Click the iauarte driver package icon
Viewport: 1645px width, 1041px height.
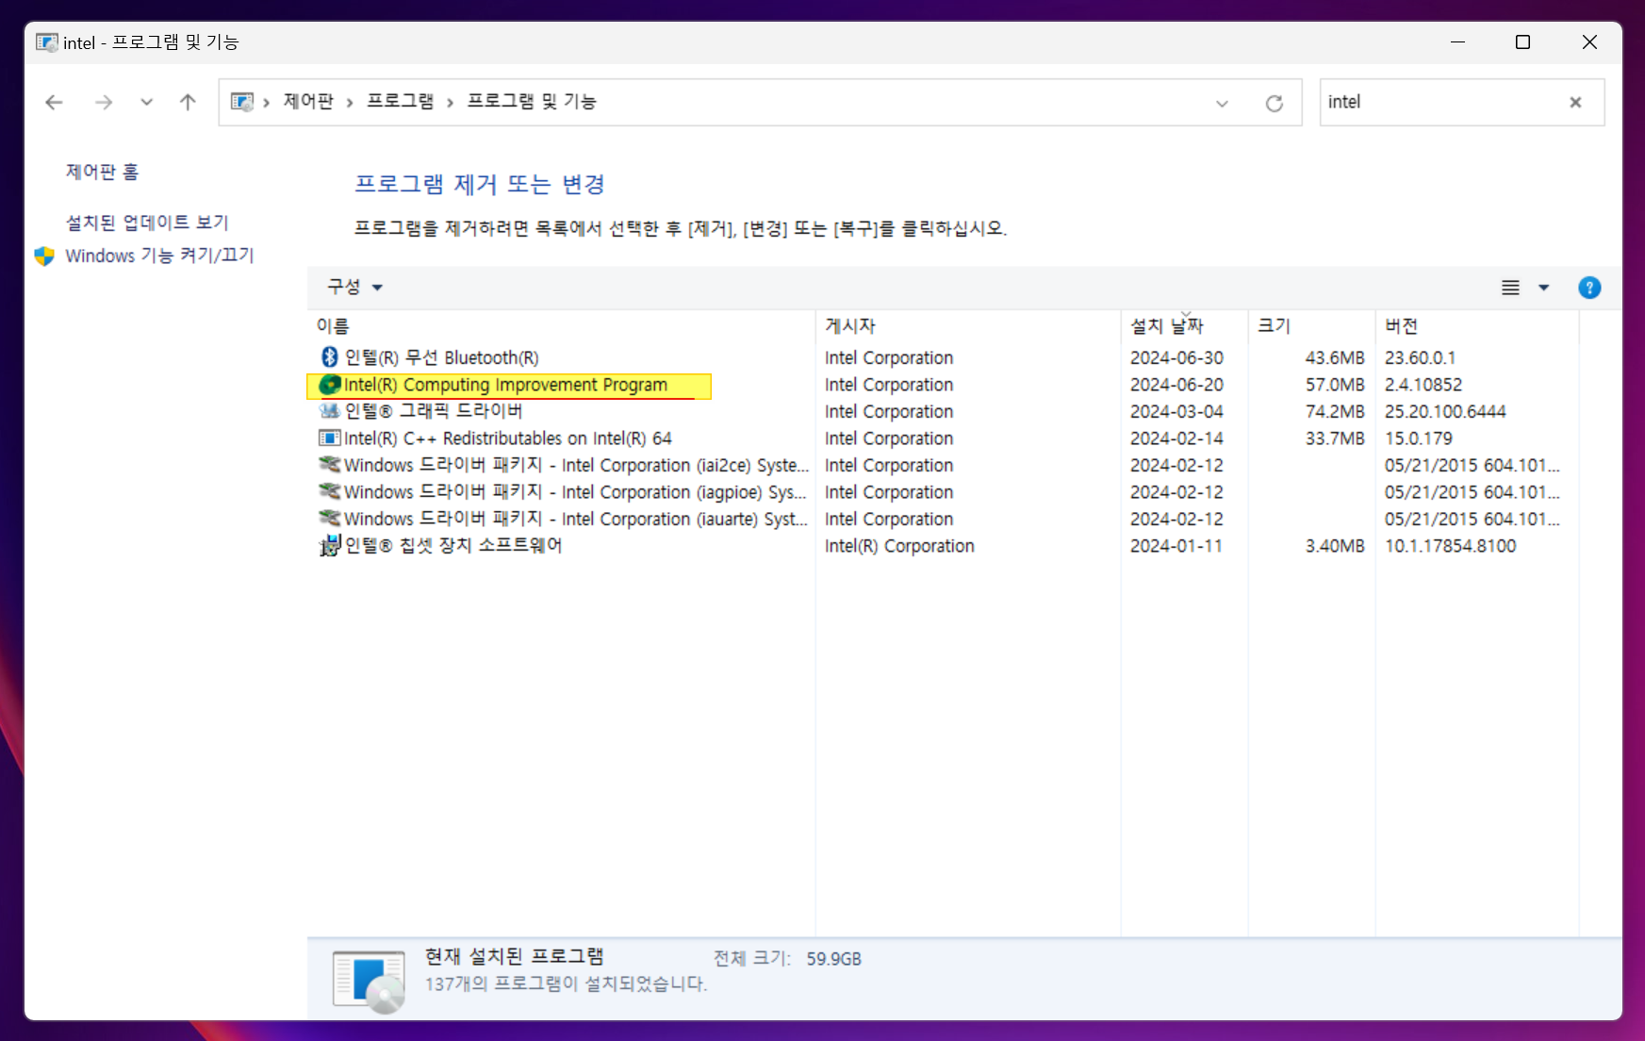(329, 519)
